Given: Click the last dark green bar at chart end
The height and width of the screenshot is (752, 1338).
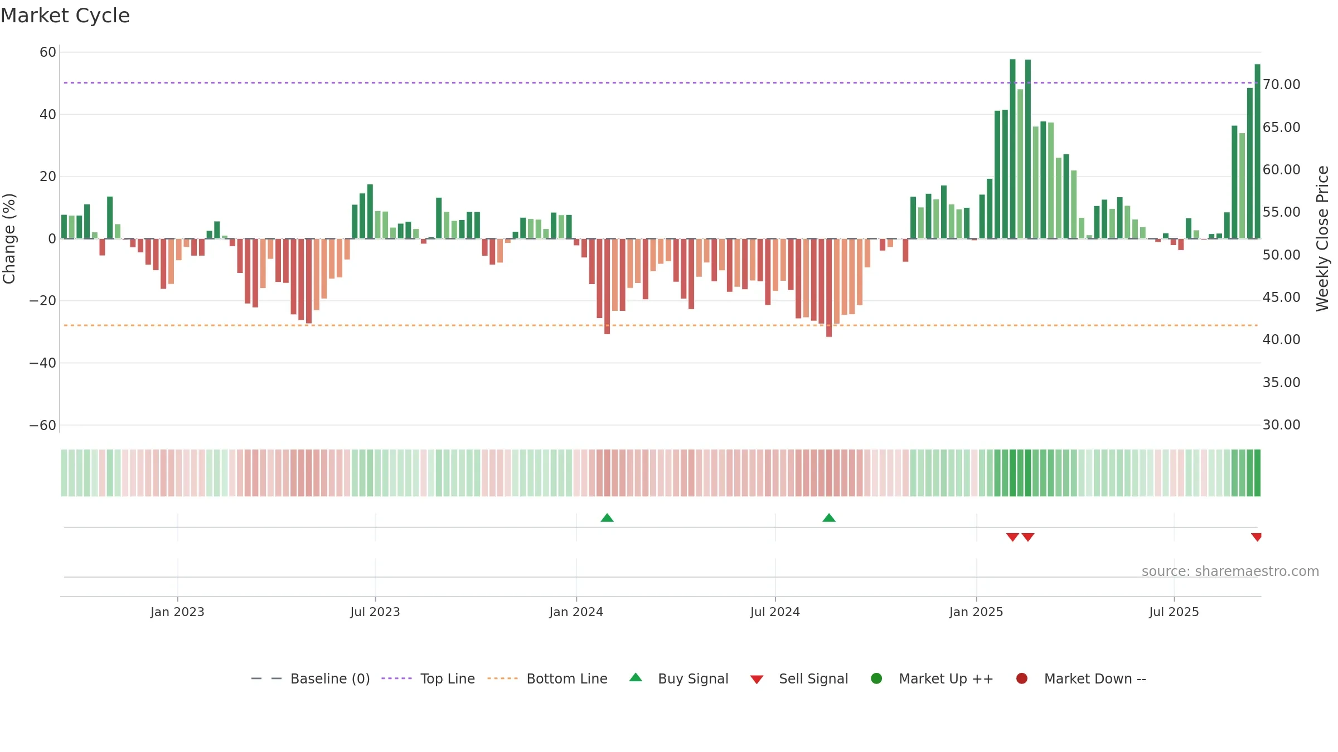Looking at the screenshot, I should (x=1257, y=152).
